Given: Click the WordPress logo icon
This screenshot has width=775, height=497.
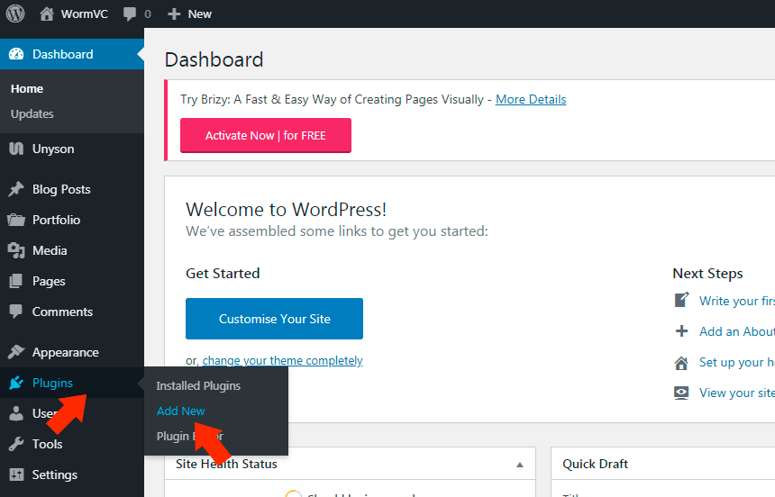Looking at the screenshot, I should click(15, 14).
